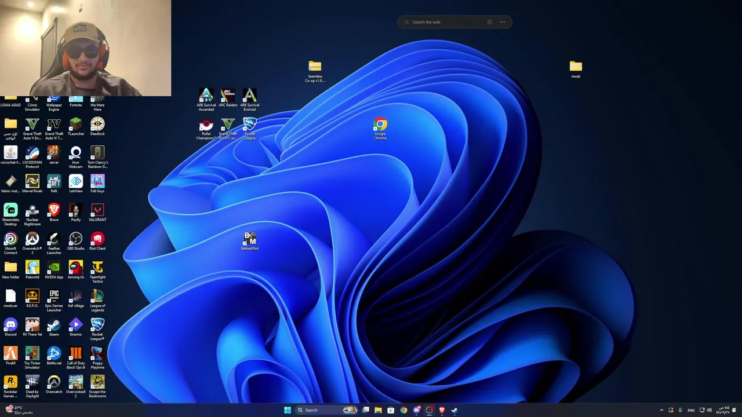
Task: Open Streamlabs Desktop shortcut
Action: click(x=10, y=214)
